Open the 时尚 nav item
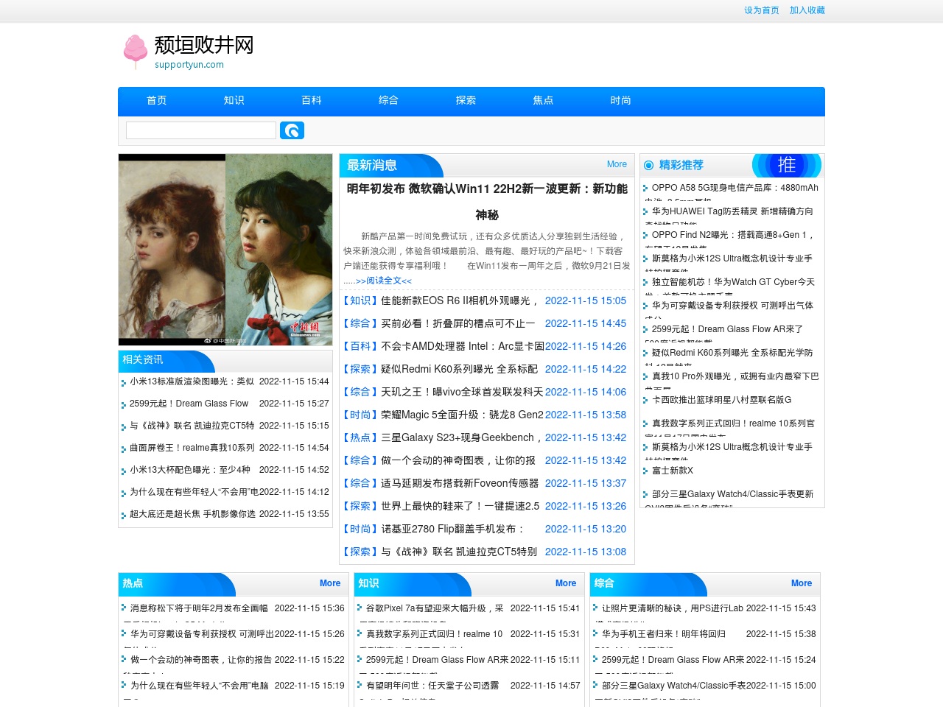 pos(620,100)
